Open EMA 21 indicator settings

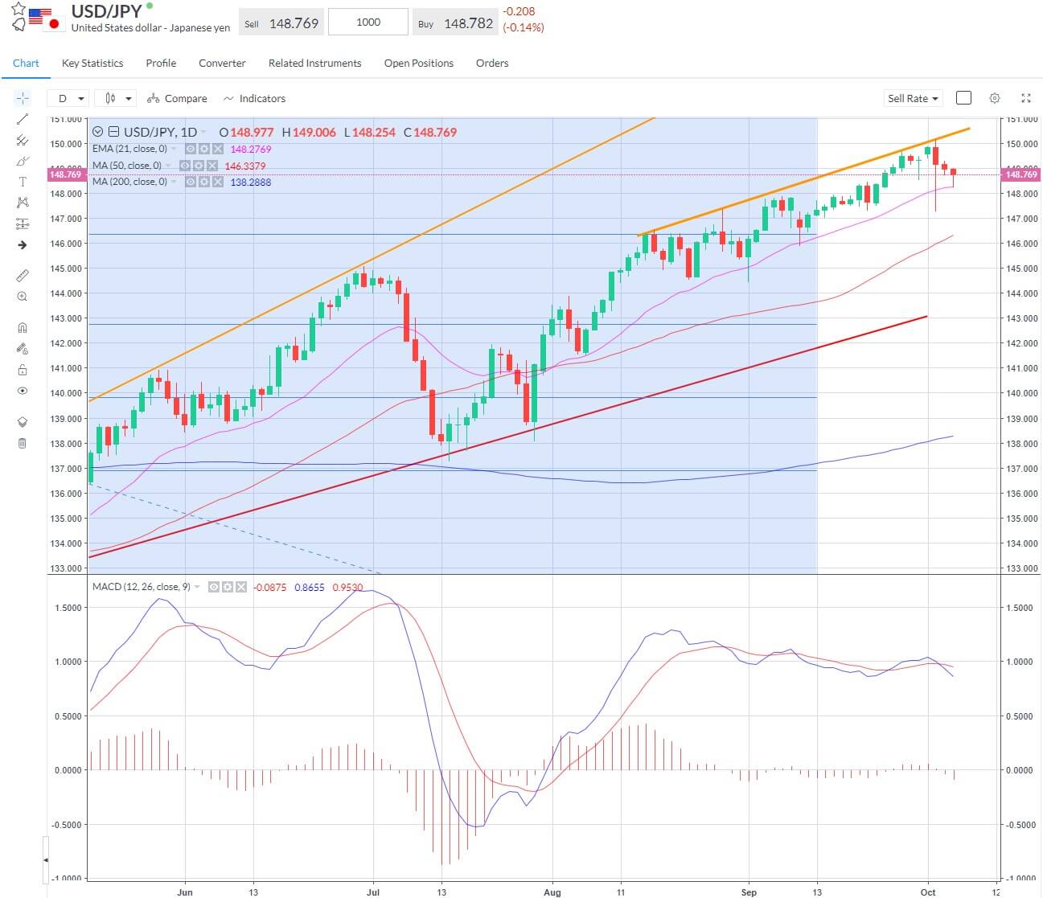203,149
